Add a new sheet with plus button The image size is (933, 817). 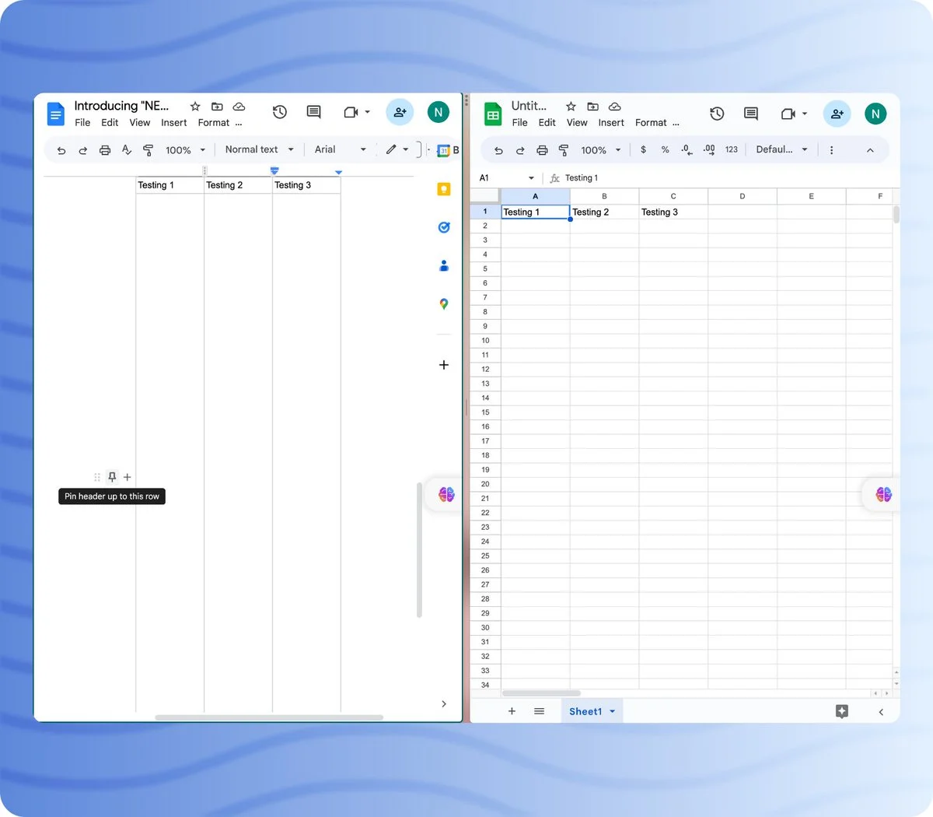512,711
